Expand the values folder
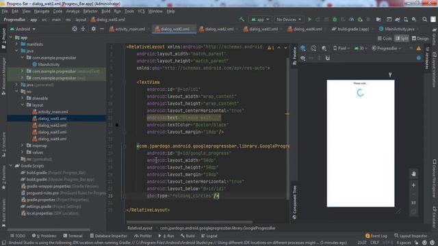This screenshot has width=438, height=246. pyautogui.click(x=23, y=152)
